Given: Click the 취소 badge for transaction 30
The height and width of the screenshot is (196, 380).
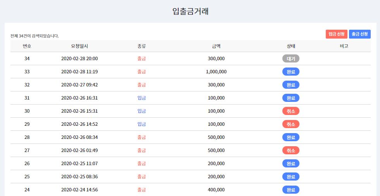Looking at the screenshot, I should 291,111.
